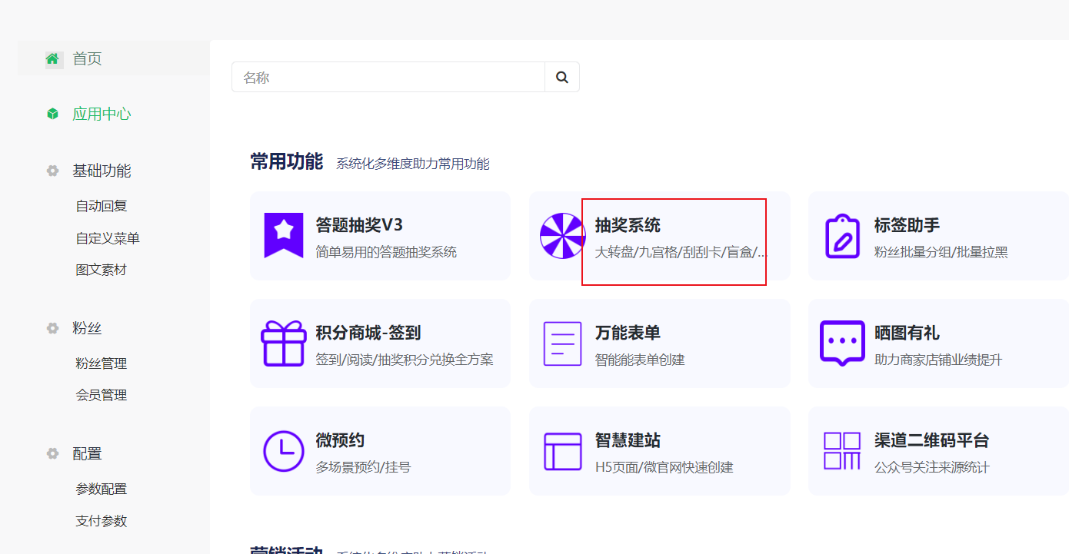1069x554 pixels.
Task: Collapse the 基础功能 sidebar section
Action: coord(102,171)
